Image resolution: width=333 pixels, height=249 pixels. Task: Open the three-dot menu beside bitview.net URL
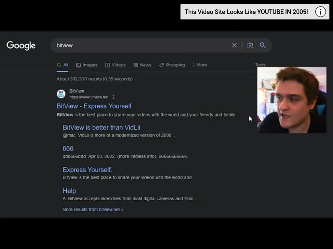[x=114, y=97]
